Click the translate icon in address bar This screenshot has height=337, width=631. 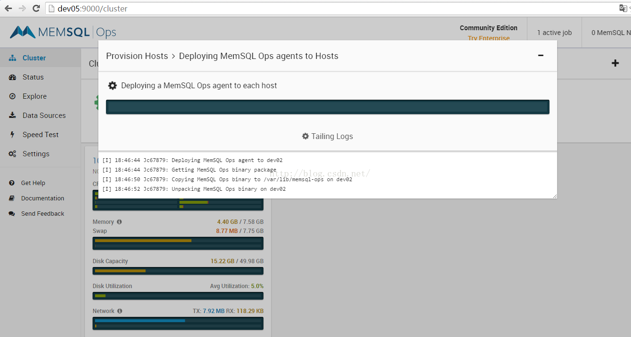623,8
